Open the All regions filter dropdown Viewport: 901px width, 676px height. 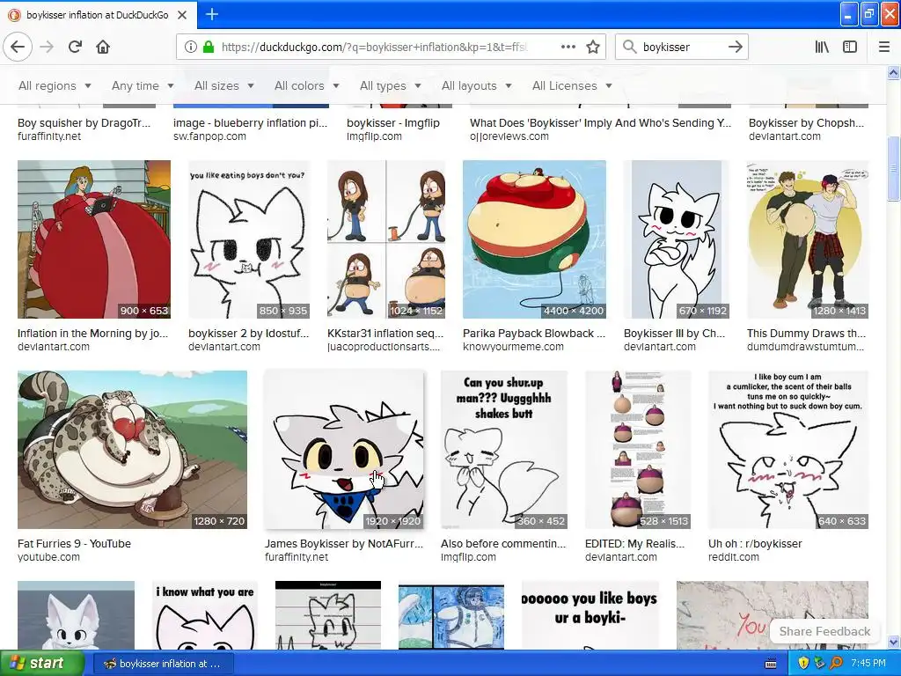[55, 85]
